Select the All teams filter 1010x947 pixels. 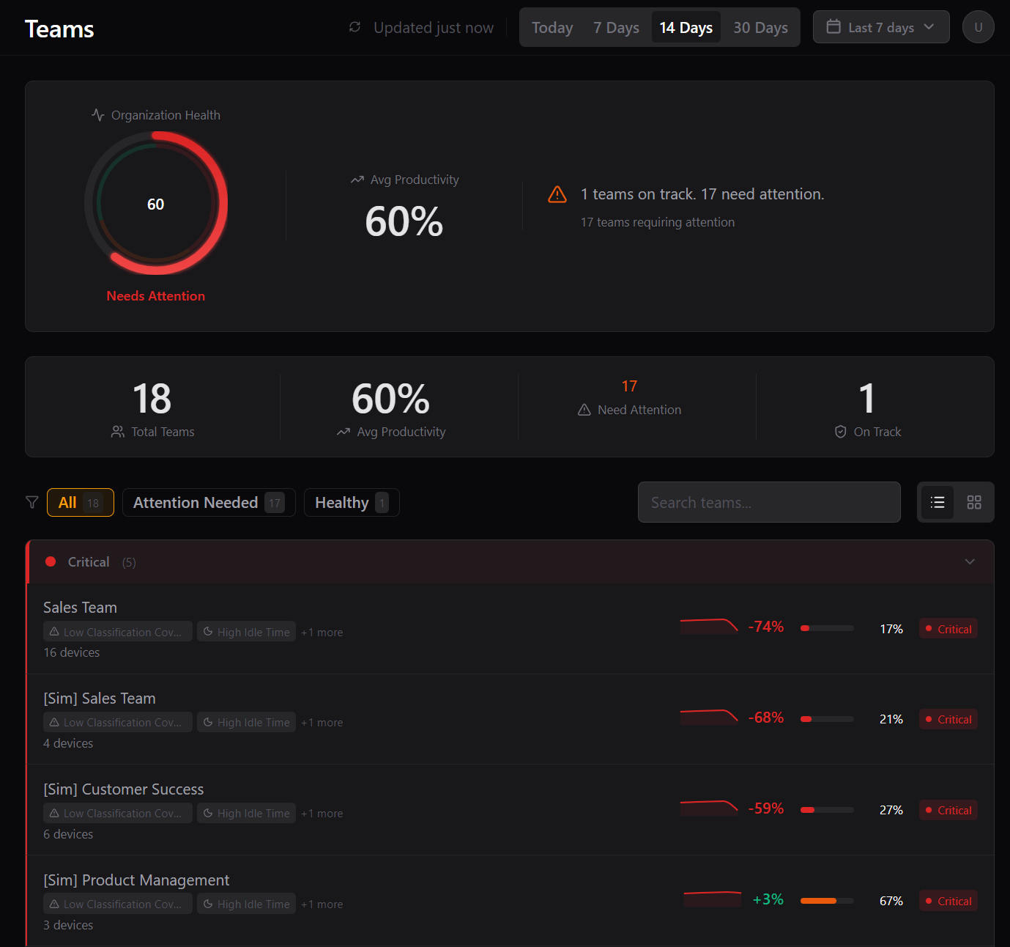pos(80,502)
